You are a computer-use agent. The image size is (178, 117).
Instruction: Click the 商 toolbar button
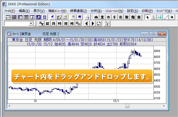[x=96, y=17]
